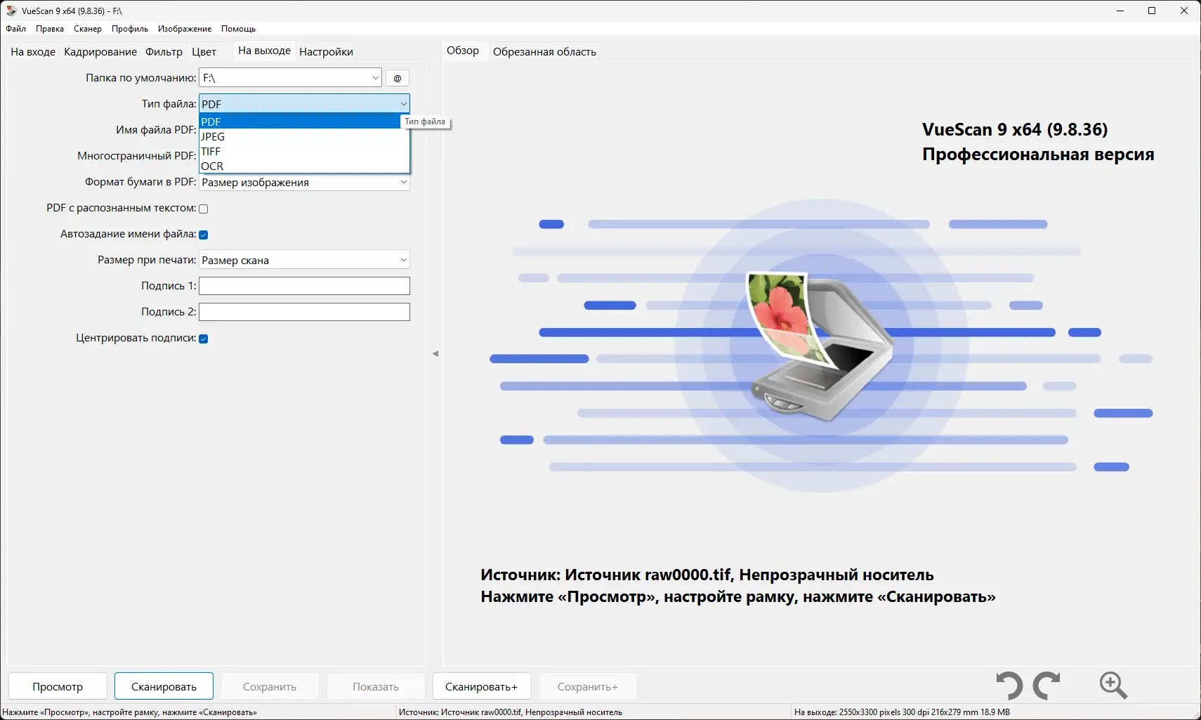Viewport: 1201px width, 720px height.
Task: Select the 'На выходе' tab
Action: (264, 51)
